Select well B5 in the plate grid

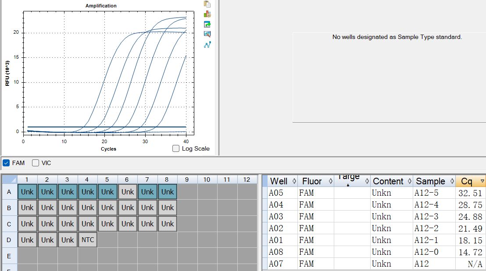(107, 208)
